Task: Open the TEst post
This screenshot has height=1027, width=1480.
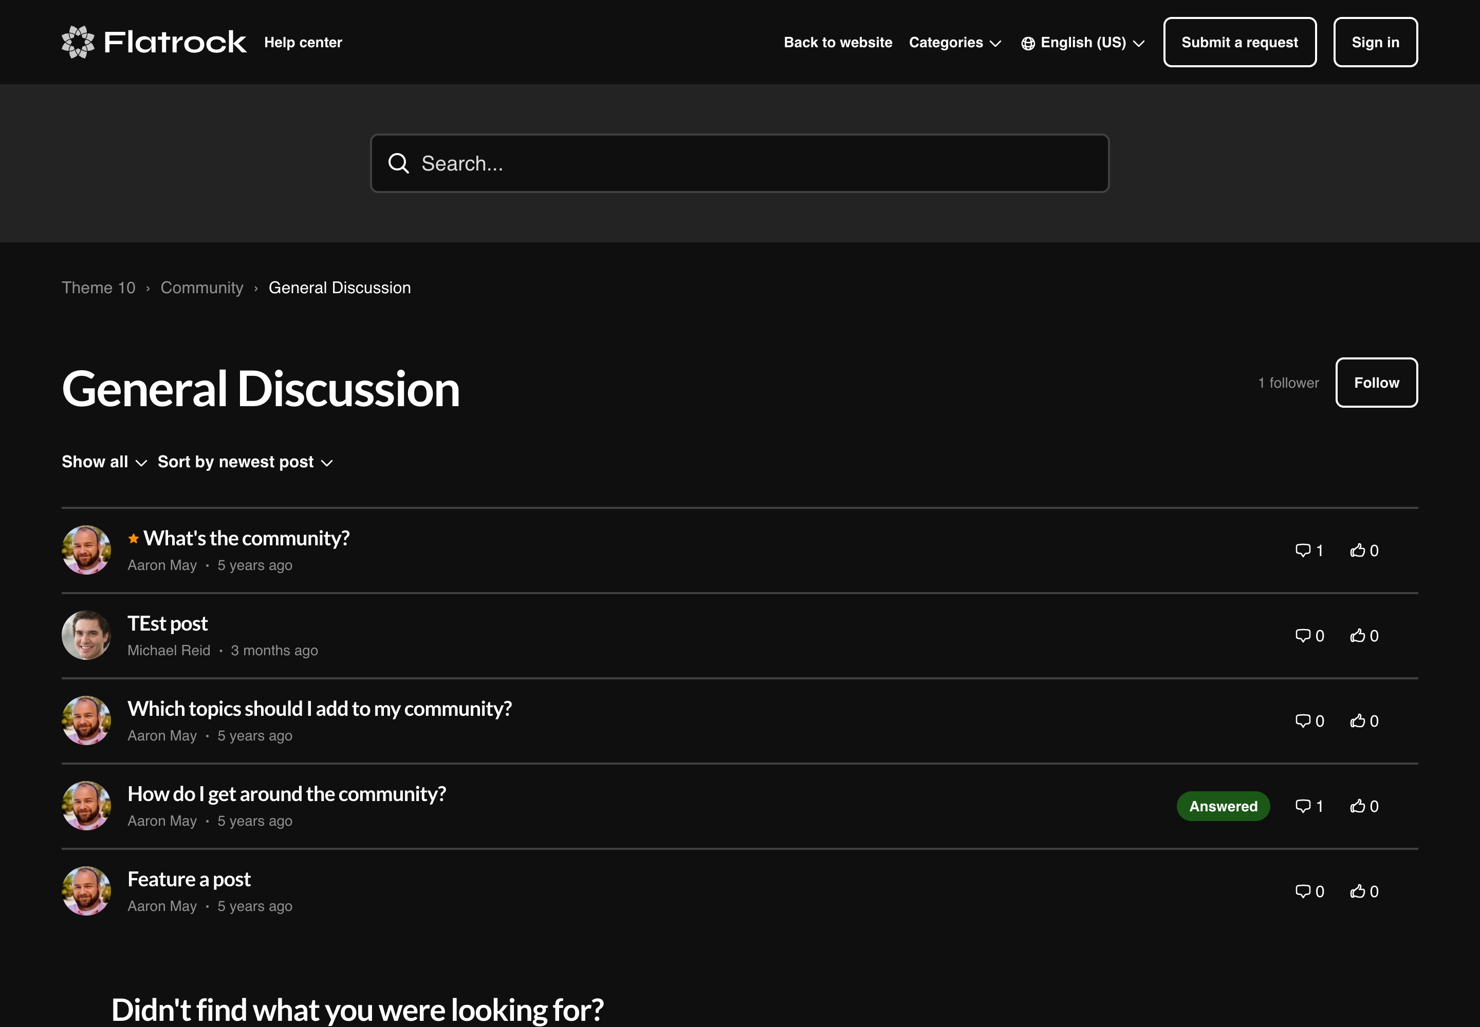Action: [168, 623]
